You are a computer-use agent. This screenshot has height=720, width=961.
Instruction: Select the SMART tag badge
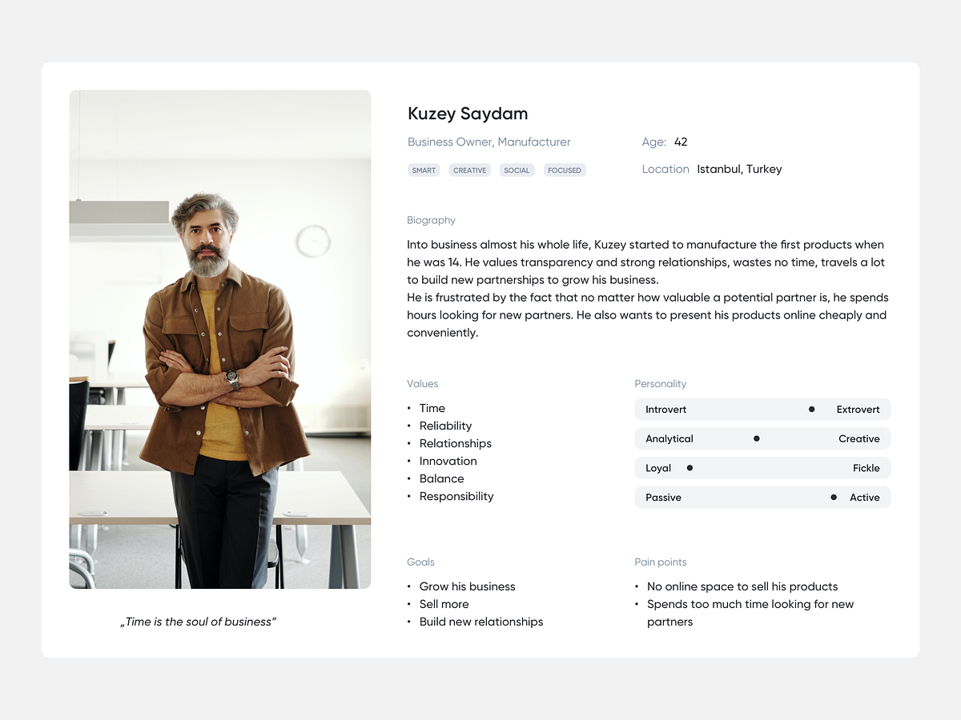click(424, 170)
